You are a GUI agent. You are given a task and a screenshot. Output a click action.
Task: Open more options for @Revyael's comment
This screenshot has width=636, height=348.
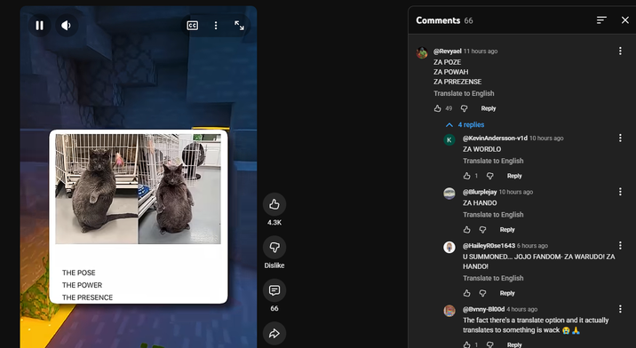(x=620, y=51)
